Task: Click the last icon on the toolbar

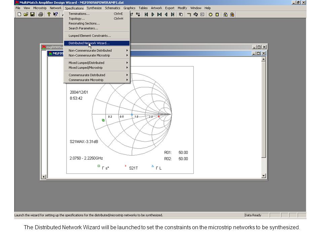Action: (232, 14)
